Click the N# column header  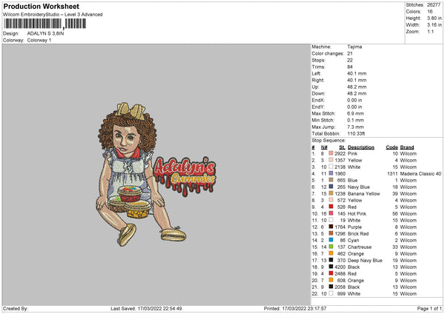tap(324, 147)
